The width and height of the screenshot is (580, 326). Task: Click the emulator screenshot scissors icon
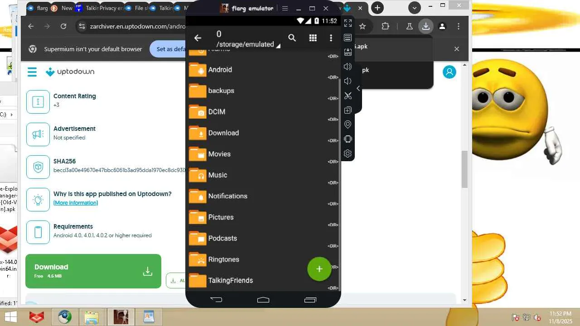coord(348,96)
